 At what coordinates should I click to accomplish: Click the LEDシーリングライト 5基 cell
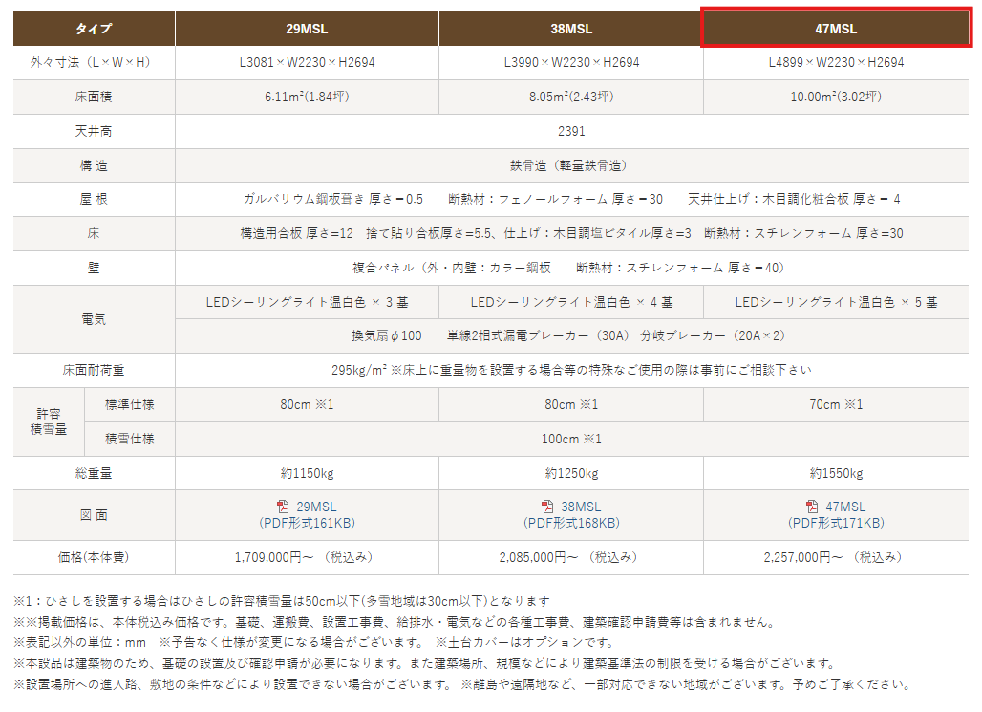836,302
